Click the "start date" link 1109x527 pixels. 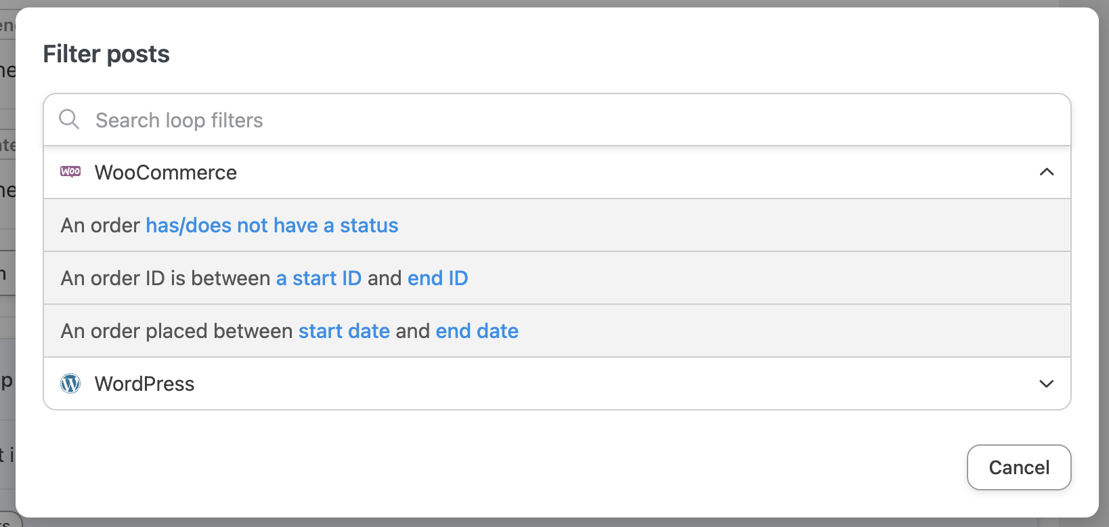point(344,331)
